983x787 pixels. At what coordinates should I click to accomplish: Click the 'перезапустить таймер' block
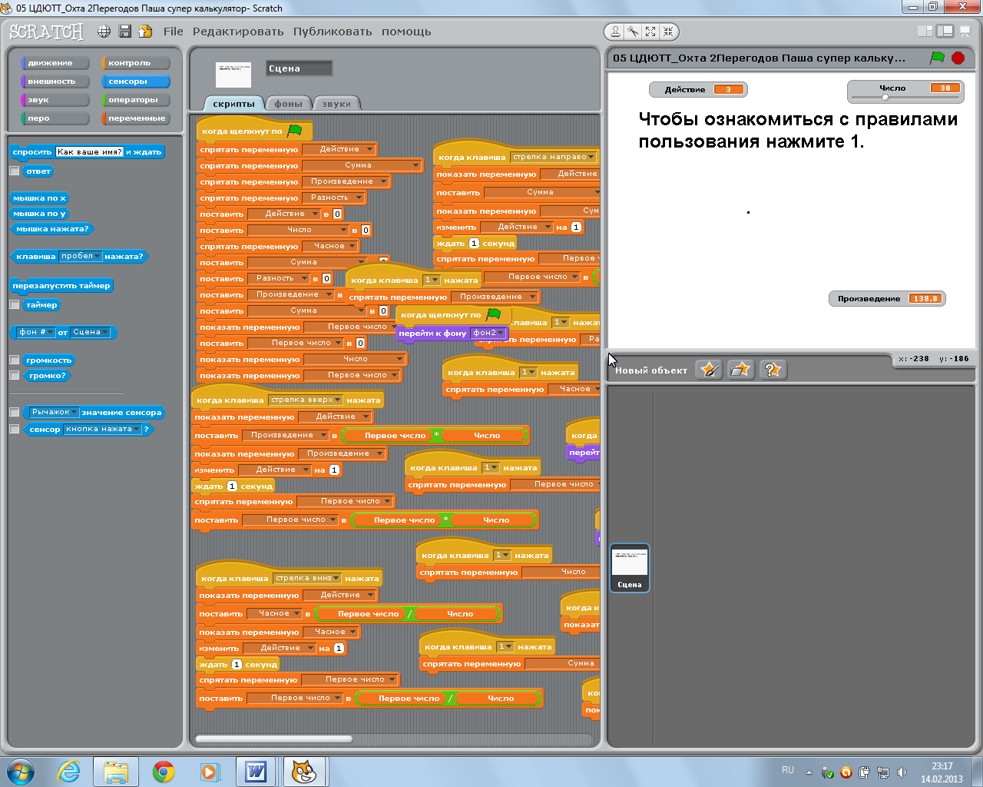61,286
